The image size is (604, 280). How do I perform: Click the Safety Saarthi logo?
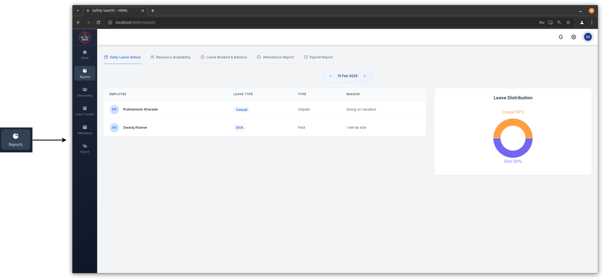(85, 37)
